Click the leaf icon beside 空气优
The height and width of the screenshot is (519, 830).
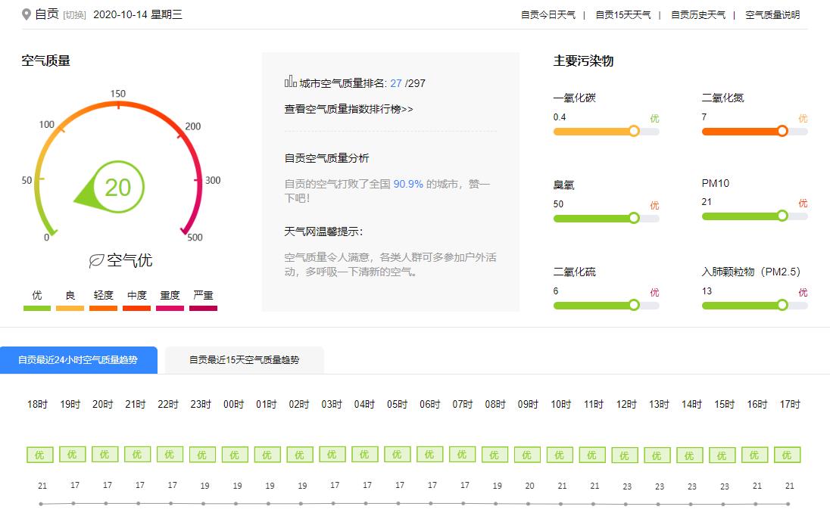coord(96,261)
